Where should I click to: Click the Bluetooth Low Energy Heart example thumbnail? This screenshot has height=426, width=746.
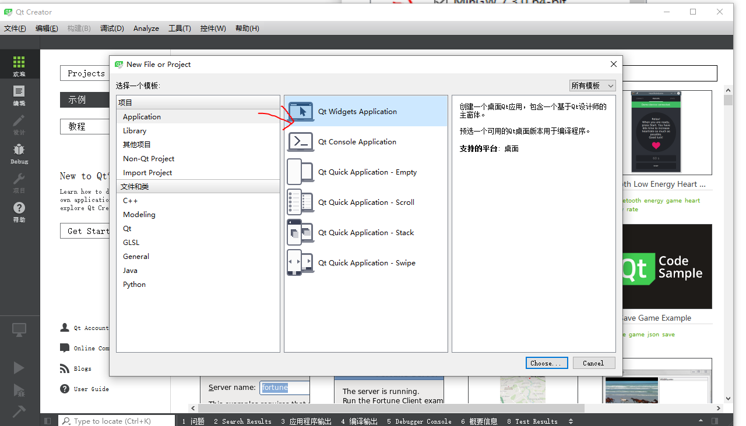[667, 133]
